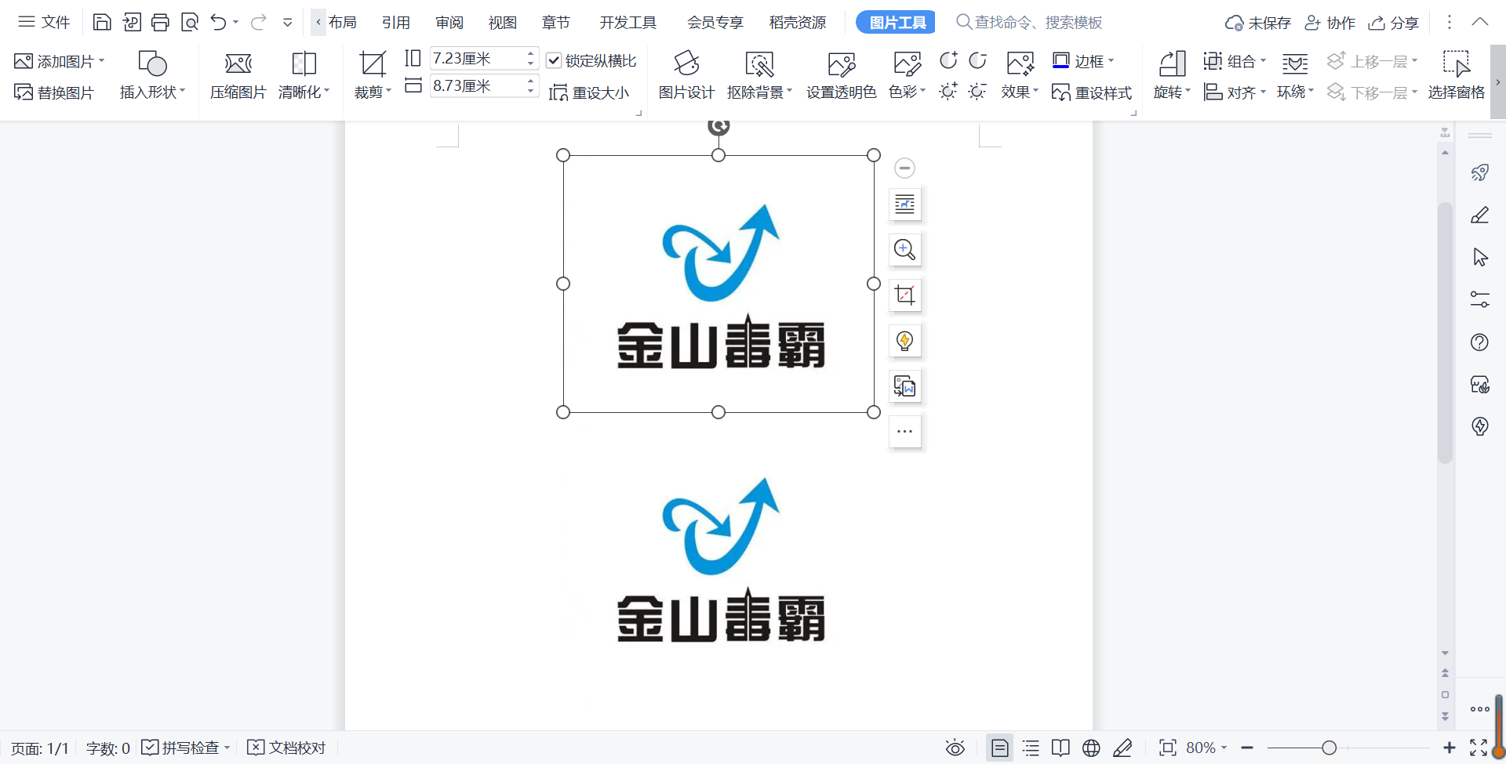Click Reset Style (重设样式) button
The width and height of the screenshot is (1506, 764).
[1092, 92]
